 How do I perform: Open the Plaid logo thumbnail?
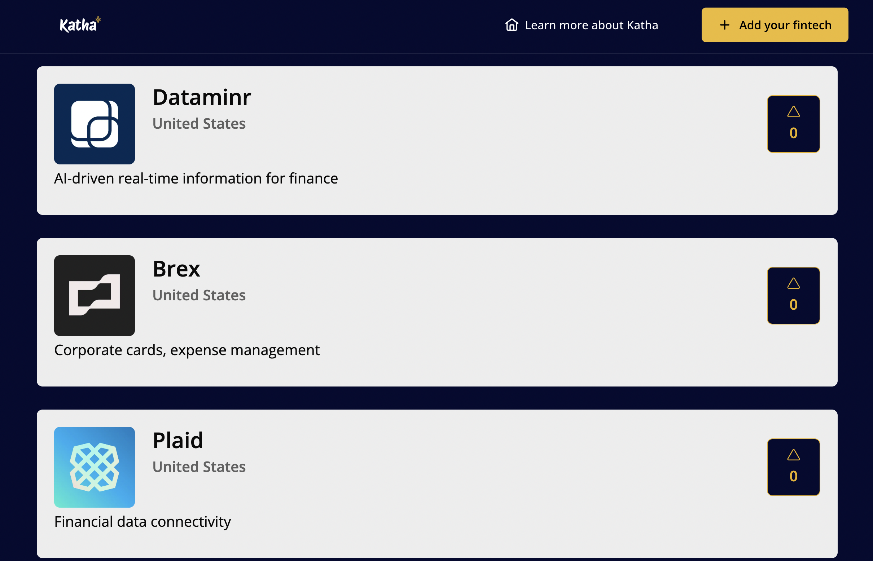(x=95, y=467)
